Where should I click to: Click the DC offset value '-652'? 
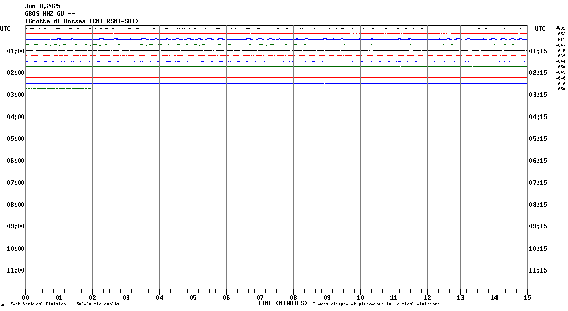pos(560,34)
